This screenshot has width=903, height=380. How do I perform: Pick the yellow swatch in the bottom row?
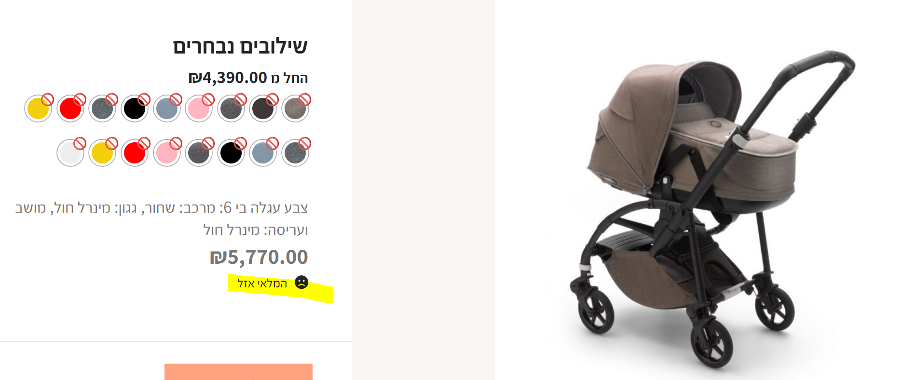102,153
